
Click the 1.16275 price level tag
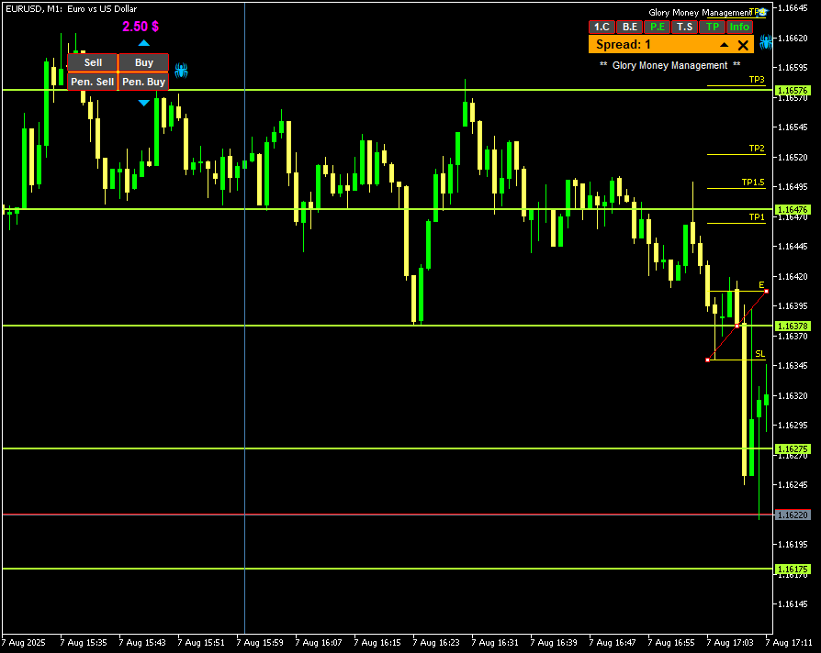pyautogui.click(x=793, y=449)
